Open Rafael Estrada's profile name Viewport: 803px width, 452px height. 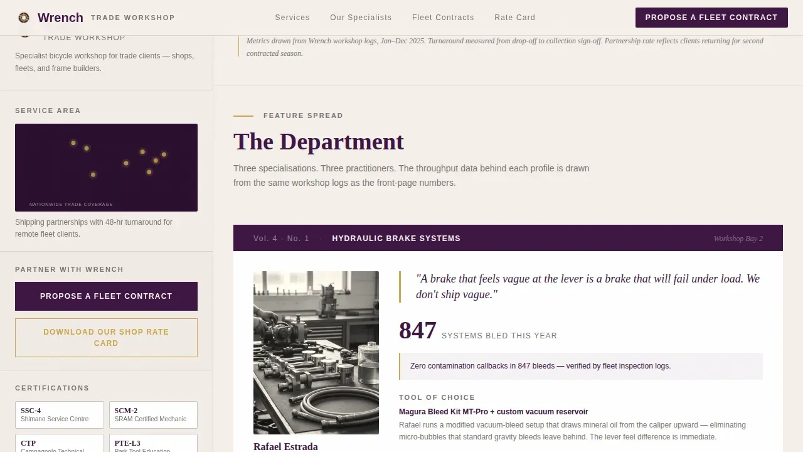click(x=285, y=446)
